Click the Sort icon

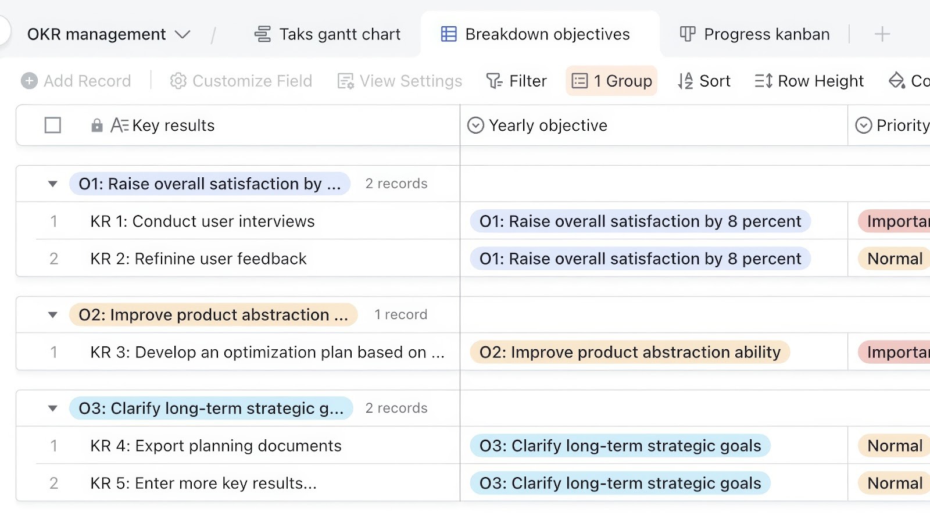pos(685,81)
